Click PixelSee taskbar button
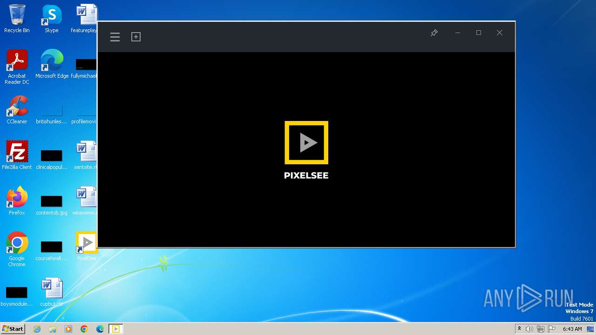The image size is (596, 335). [x=116, y=329]
